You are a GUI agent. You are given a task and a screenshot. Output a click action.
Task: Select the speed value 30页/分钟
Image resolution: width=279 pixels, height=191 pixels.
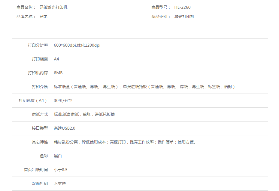tap(63, 100)
